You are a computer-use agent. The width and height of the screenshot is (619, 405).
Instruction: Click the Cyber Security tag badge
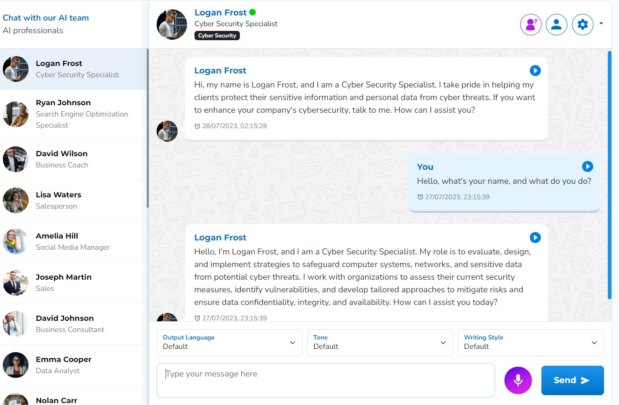point(217,36)
